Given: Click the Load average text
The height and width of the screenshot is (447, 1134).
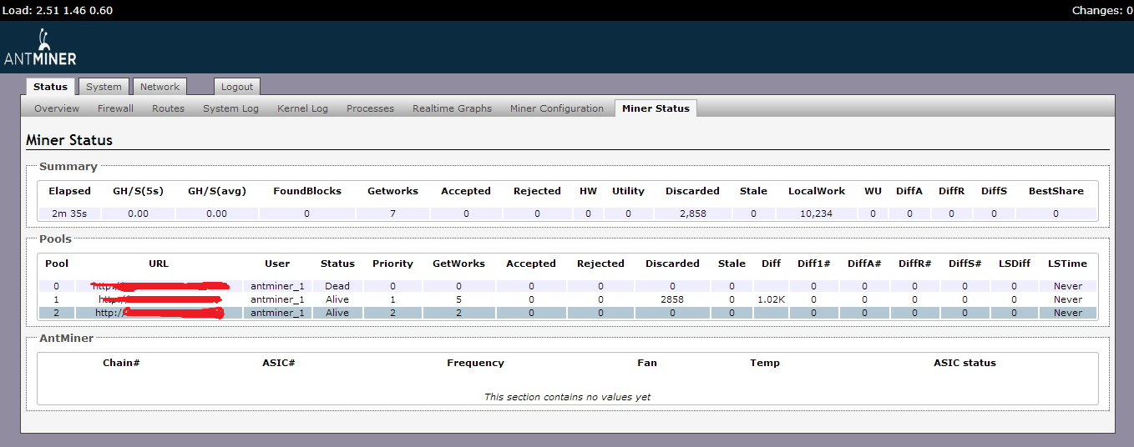Looking at the screenshot, I should click(x=58, y=10).
